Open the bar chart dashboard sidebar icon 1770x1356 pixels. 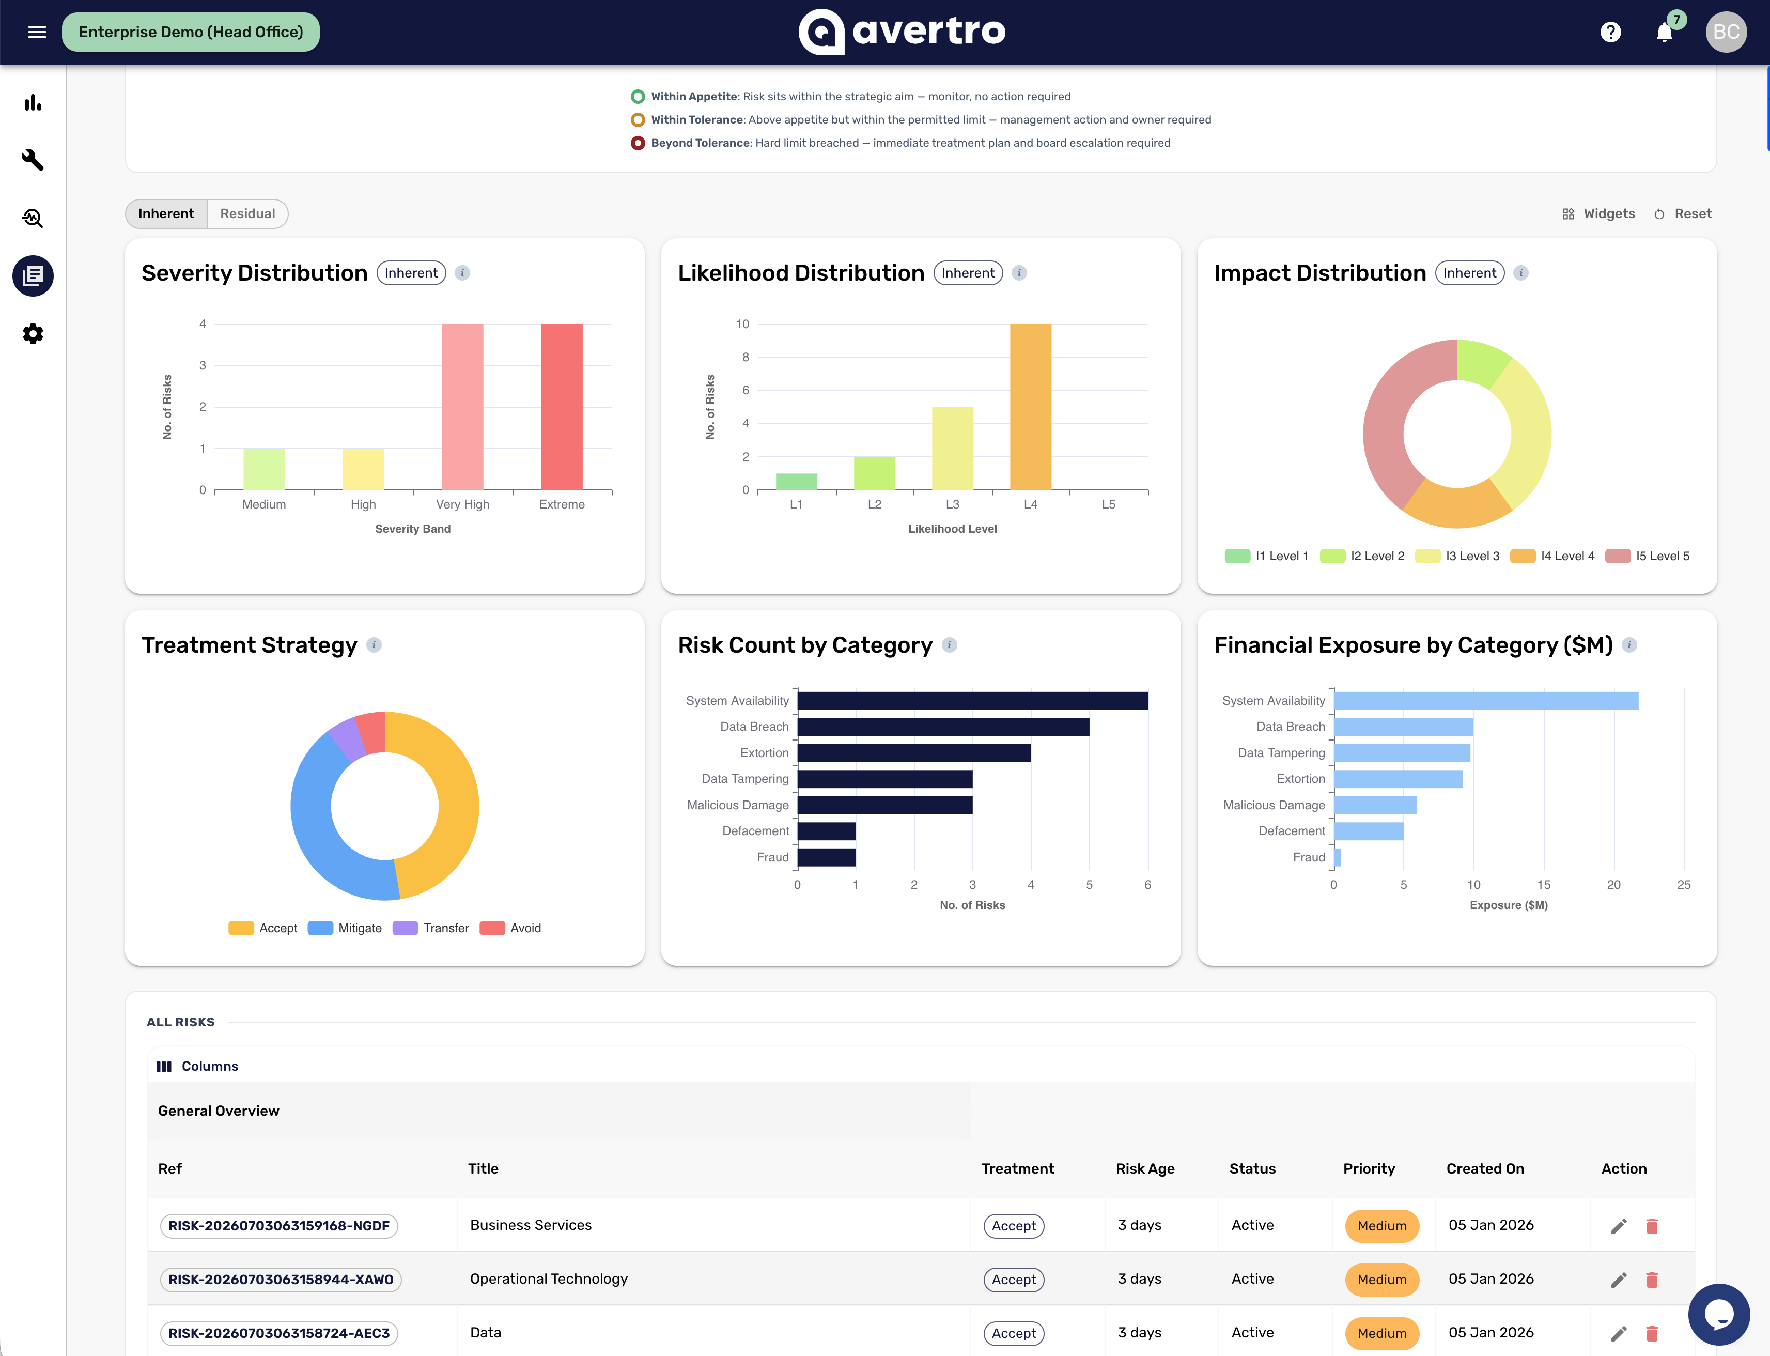(33, 102)
